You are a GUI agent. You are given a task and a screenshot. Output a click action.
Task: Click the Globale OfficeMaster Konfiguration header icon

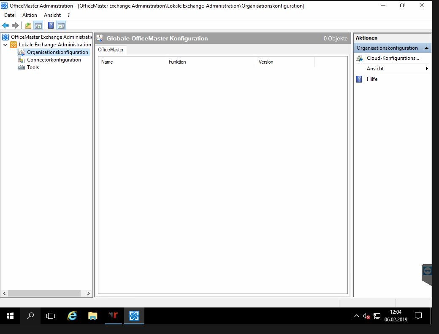click(x=100, y=38)
